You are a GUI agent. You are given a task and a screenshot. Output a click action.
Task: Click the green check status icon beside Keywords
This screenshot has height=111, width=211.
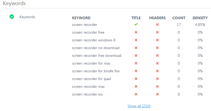point(12,17)
